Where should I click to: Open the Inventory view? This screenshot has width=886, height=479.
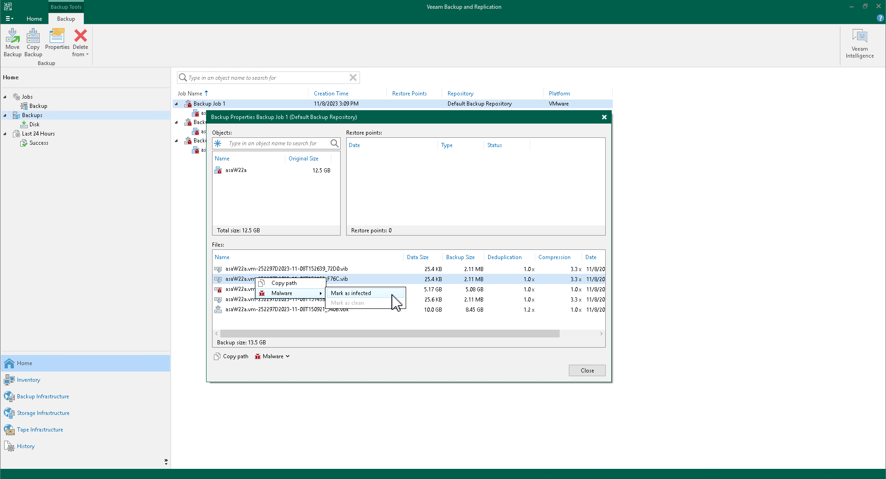[28, 379]
